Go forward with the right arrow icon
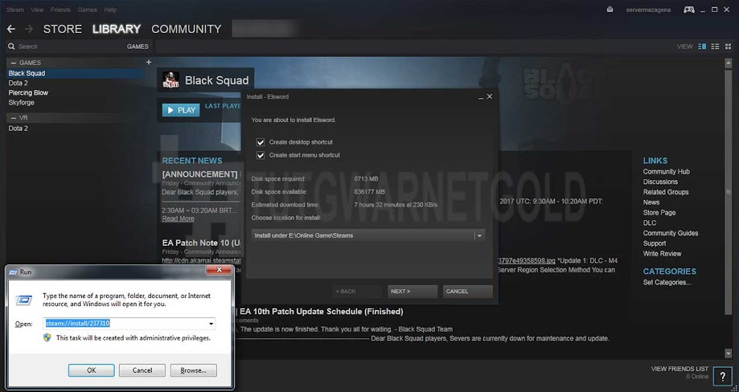The image size is (739, 392). [29, 30]
